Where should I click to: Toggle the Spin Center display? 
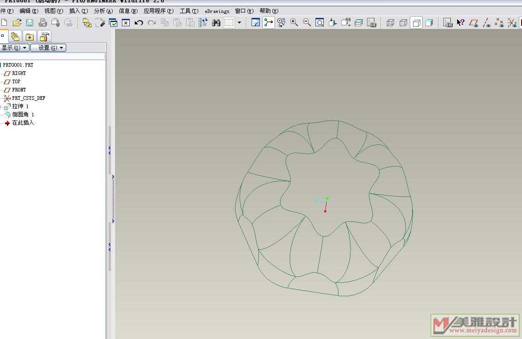click(x=269, y=23)
